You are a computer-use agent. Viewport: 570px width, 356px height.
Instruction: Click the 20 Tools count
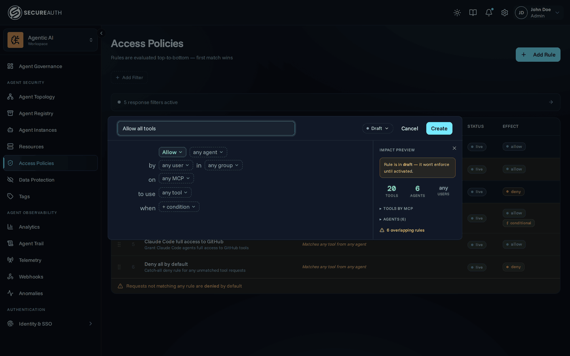(x=391, y=191)
